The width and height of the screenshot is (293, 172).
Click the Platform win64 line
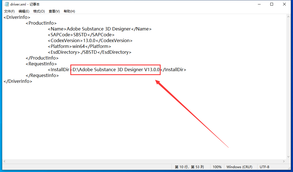coord(79,46)
